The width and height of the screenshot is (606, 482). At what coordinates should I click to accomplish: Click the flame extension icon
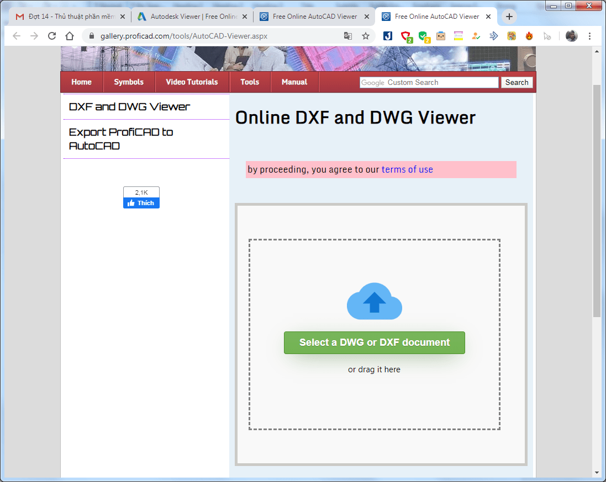click(x=529, y=36)
